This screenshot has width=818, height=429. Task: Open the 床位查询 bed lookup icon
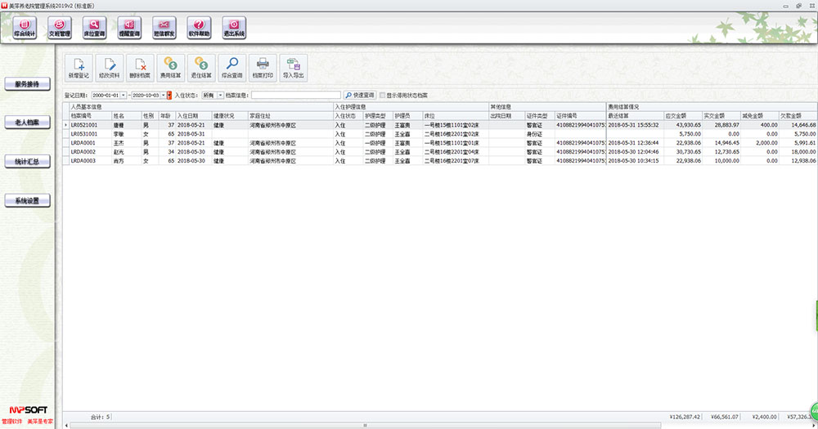94,29
